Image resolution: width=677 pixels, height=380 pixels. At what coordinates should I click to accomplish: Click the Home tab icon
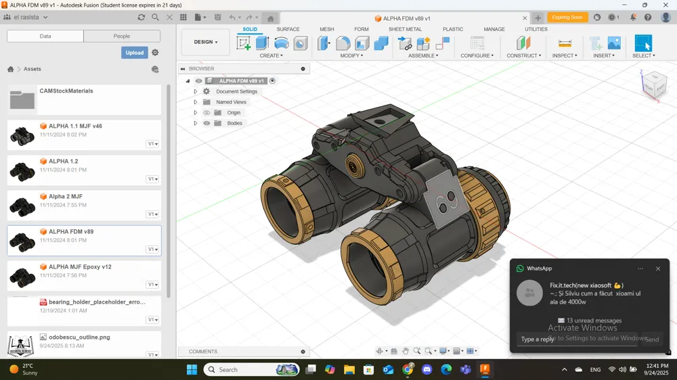click(270, 18)
